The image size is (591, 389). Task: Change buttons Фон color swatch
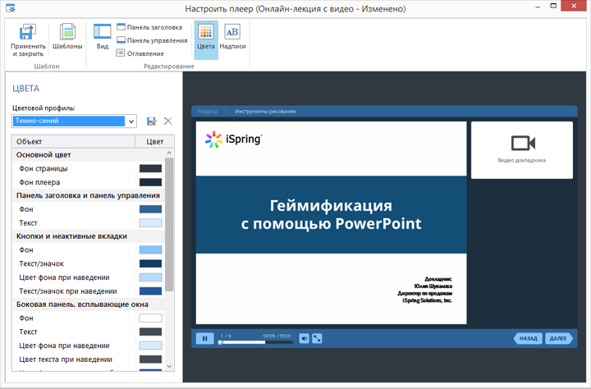[150, 250]
